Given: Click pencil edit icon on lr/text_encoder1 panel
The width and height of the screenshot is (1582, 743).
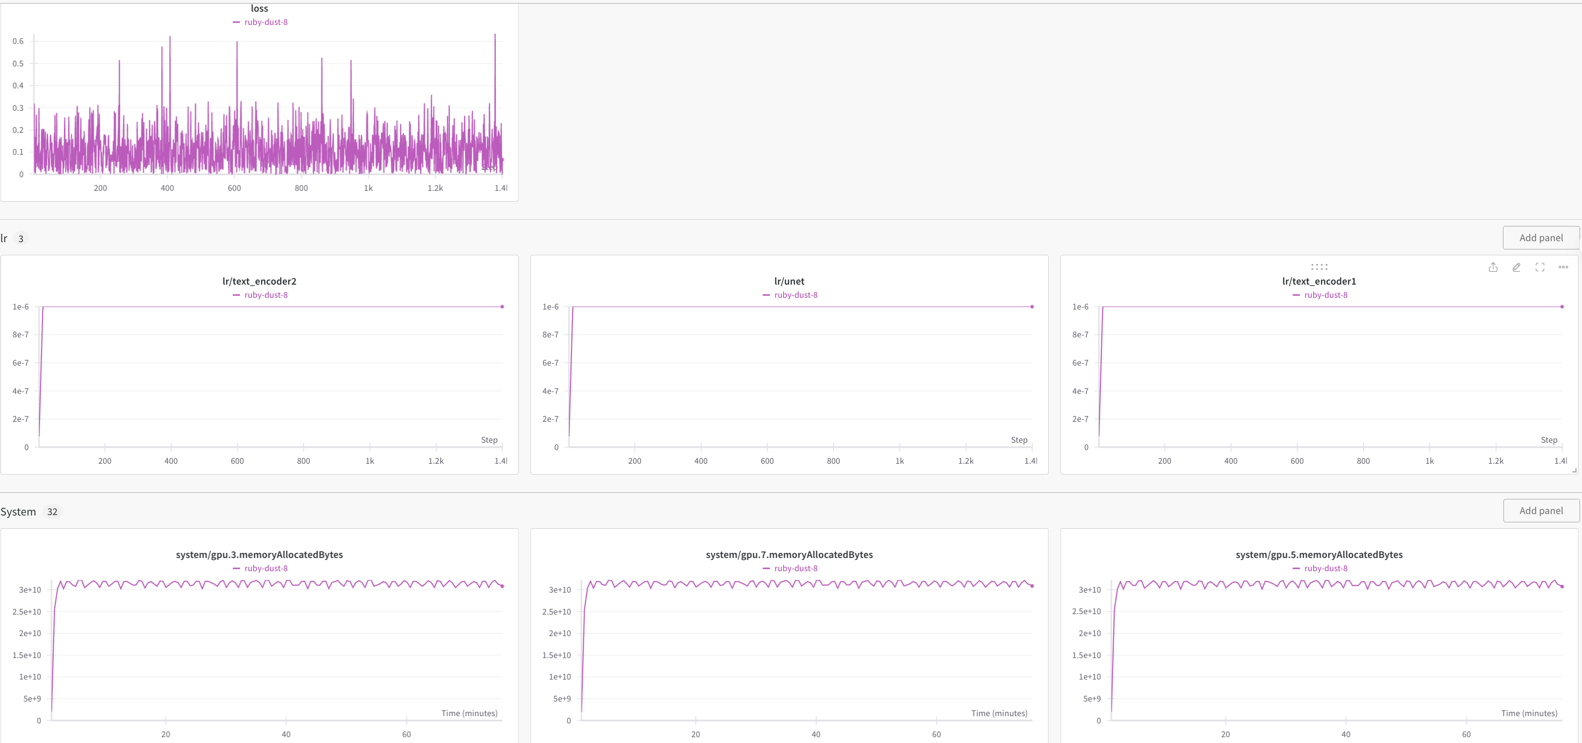Looking at the screenshot, I should [x=1516, y=268].
